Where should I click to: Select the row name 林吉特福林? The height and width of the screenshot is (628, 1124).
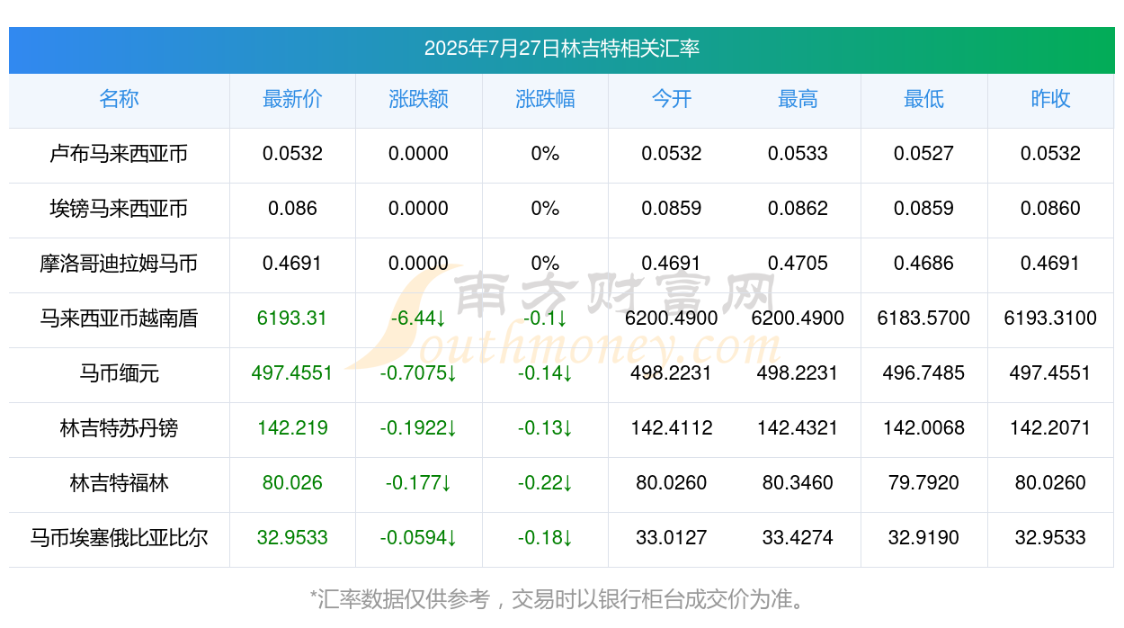119,483
